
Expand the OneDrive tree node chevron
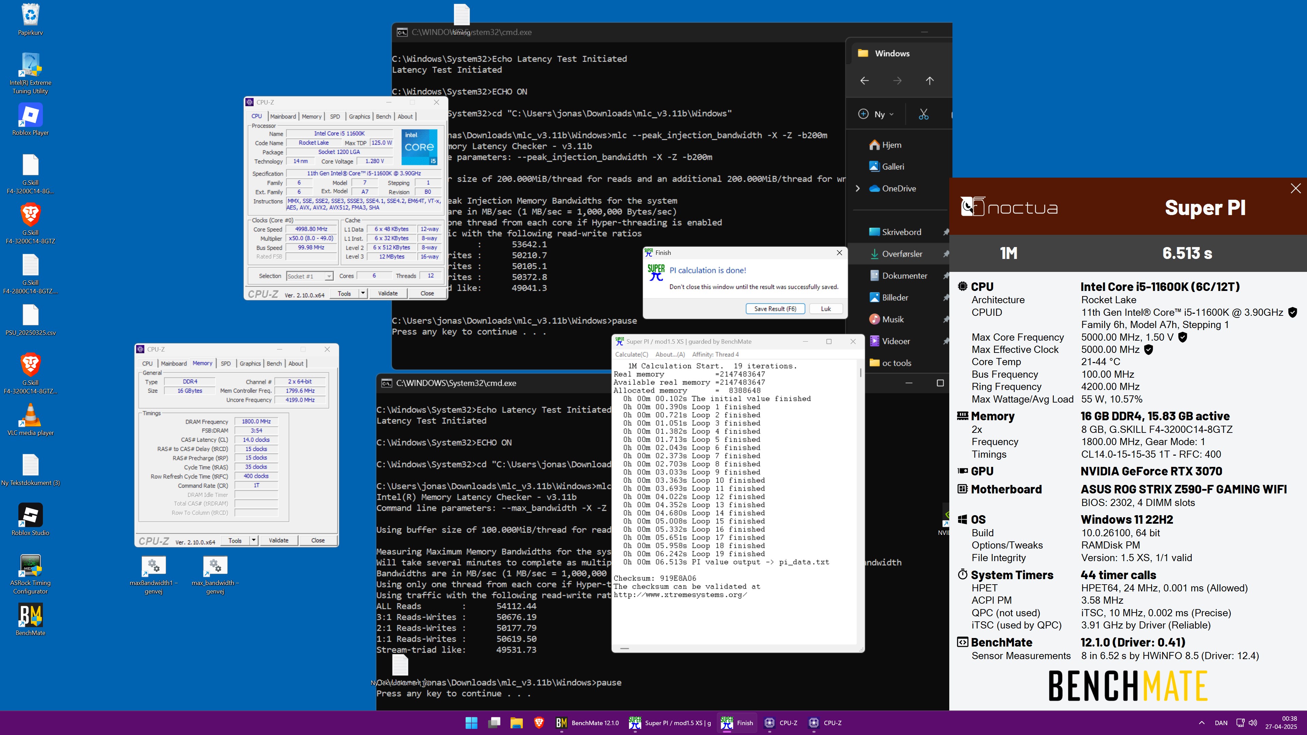click(857, 188)
